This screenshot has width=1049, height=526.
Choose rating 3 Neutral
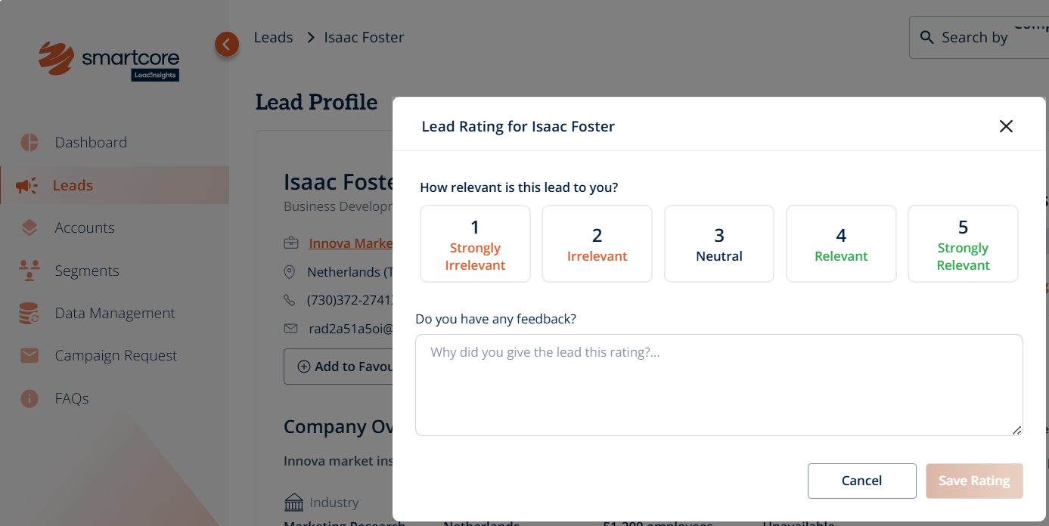coord(718,244)
